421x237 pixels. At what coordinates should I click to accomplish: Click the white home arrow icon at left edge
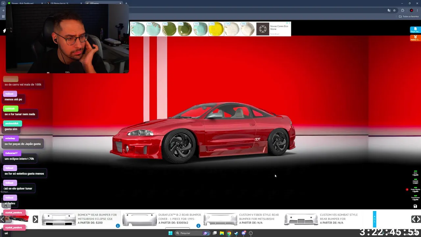coord(4,31)
